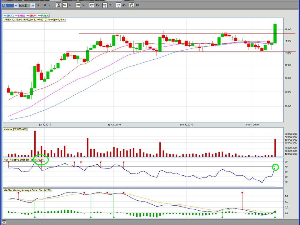Click the SMA2 legend entry
Image resolution: width=300 pixels, height=225 pixels.
point(20,15)
